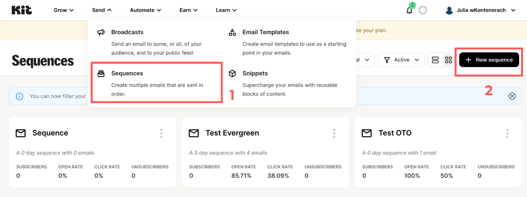The width and height of the screenshot is (527, 197).
Task: Click the Broadcasts description text
Action: pyautogui.click(x=156, y=48)
